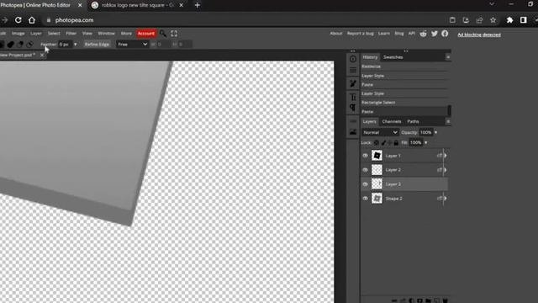Bookmark this page with the star icon

(x=493, y=20)
